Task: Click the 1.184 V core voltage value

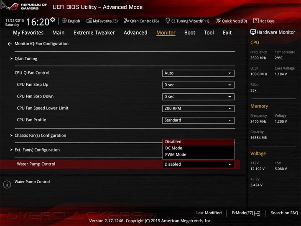Action: pos(281,74)
